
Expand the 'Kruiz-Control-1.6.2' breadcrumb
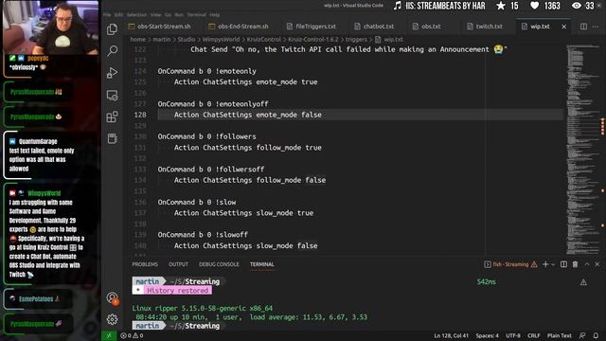click(x=313, y=40)
